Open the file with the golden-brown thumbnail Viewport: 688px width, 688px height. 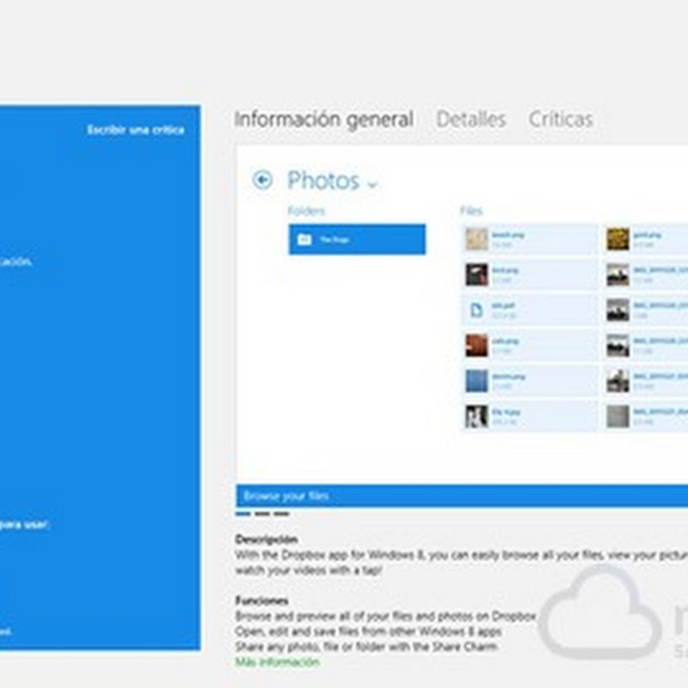click(x=646, y=239)
